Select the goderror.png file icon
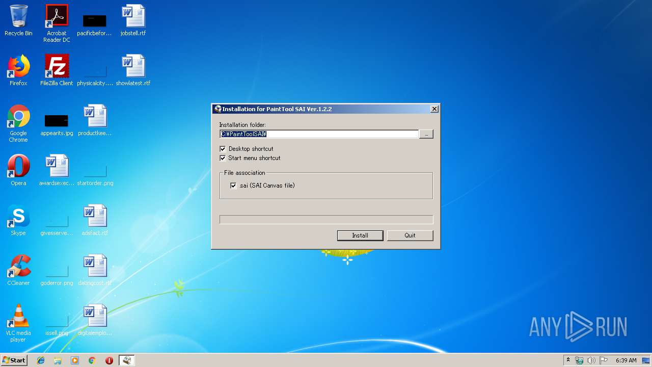This screenshot has height=367, width=652. [x=57, y=274]
